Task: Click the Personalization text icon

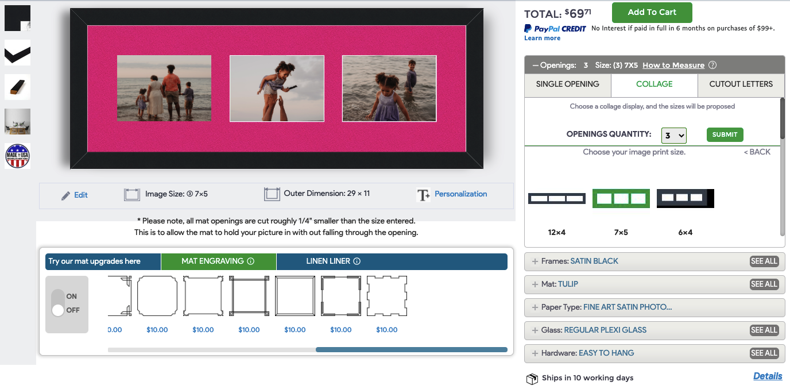Action: 424,195
